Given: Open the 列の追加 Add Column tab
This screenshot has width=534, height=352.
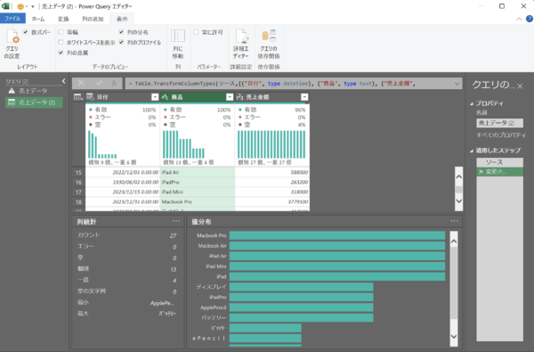Looking at the screenshot, I should click(x=93, y=19).
